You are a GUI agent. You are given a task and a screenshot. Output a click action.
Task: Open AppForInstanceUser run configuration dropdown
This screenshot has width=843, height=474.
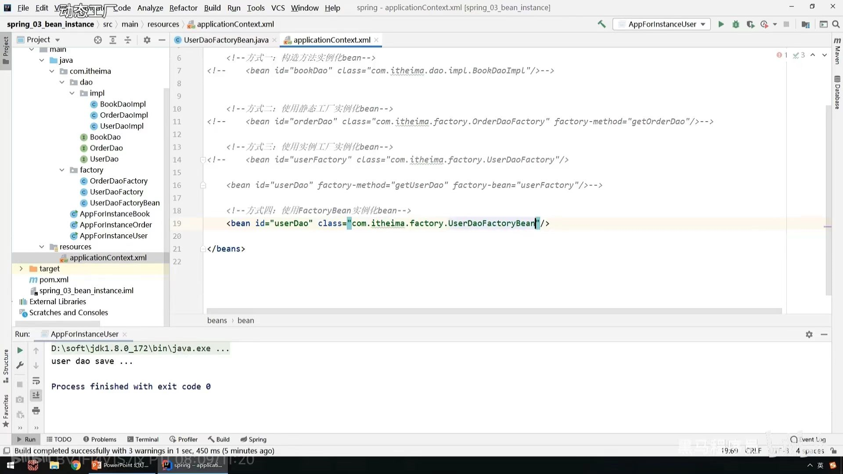pyautogui.click(x=662, y=25)
